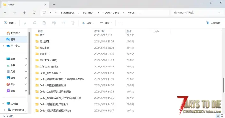This screenshot has width=225, height=118.
Task: Open the 排序 sort dropdown
Action: click(x=88, y=23)
